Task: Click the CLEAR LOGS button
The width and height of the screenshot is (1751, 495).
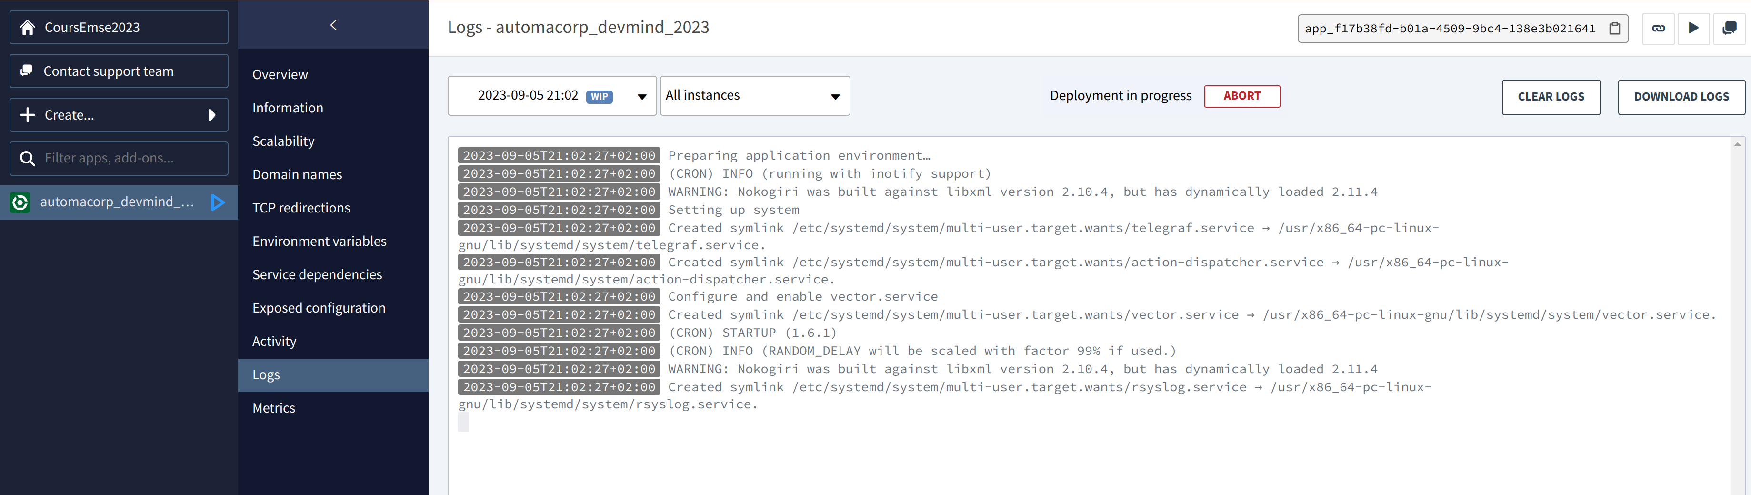Action: coord(1551,97)
